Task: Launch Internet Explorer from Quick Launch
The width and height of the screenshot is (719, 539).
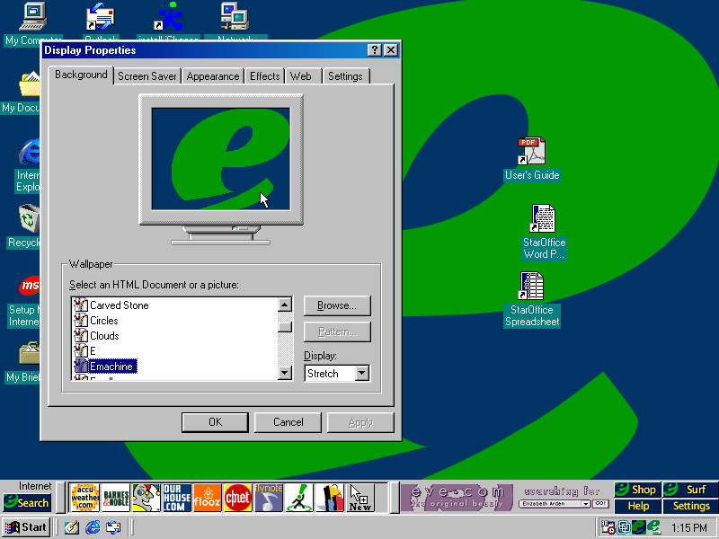Action: pyautogui.click(x=92, y=527)
